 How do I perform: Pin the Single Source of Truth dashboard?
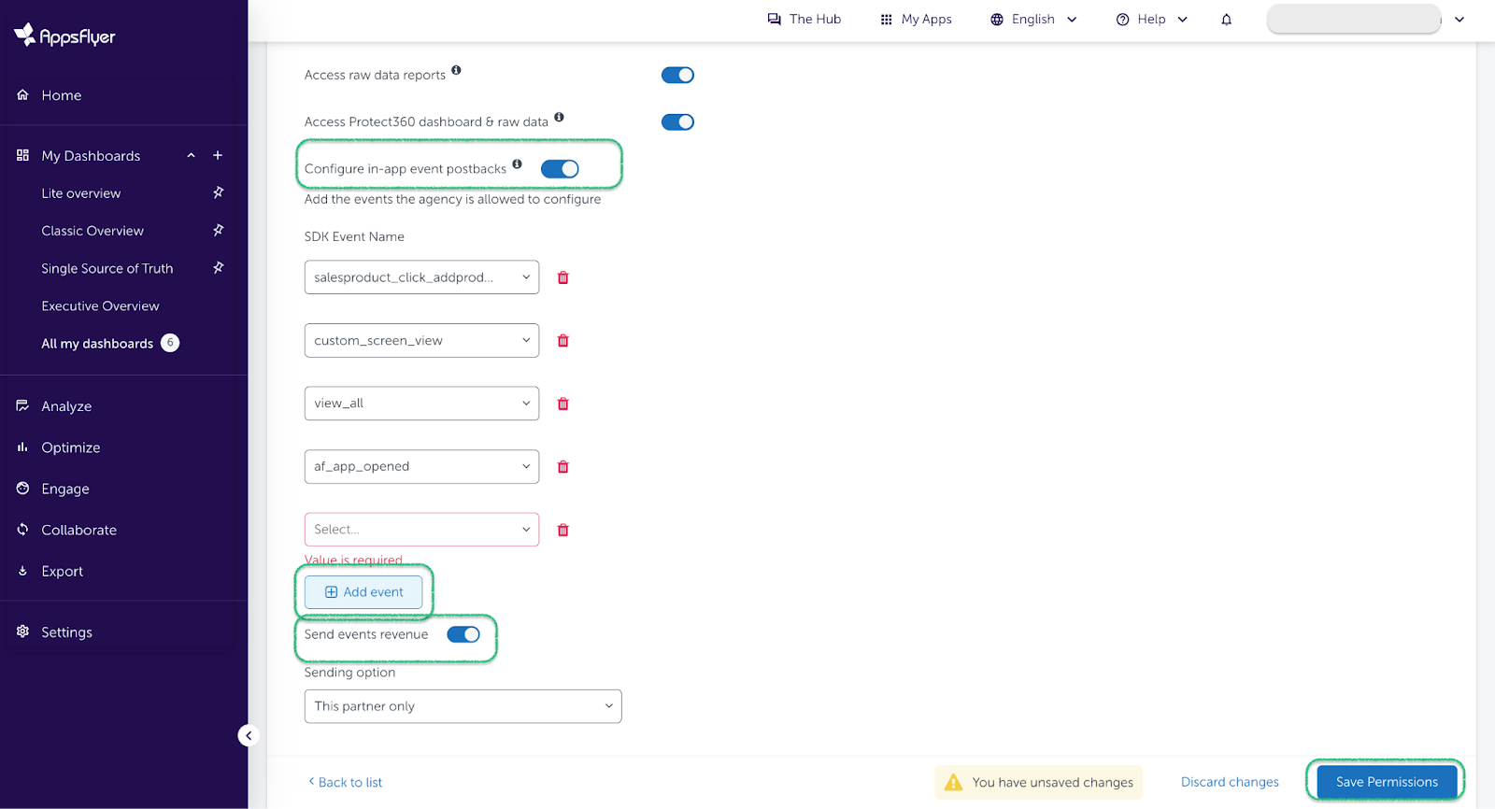click(x=218, y=267)
